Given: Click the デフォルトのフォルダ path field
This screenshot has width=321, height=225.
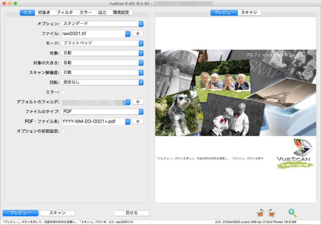Looking at the screenshot, I should click(x=93, y=102).
